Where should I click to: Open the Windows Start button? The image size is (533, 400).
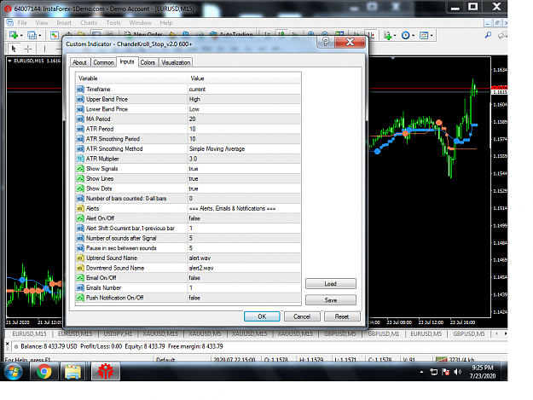pos(14,372)
